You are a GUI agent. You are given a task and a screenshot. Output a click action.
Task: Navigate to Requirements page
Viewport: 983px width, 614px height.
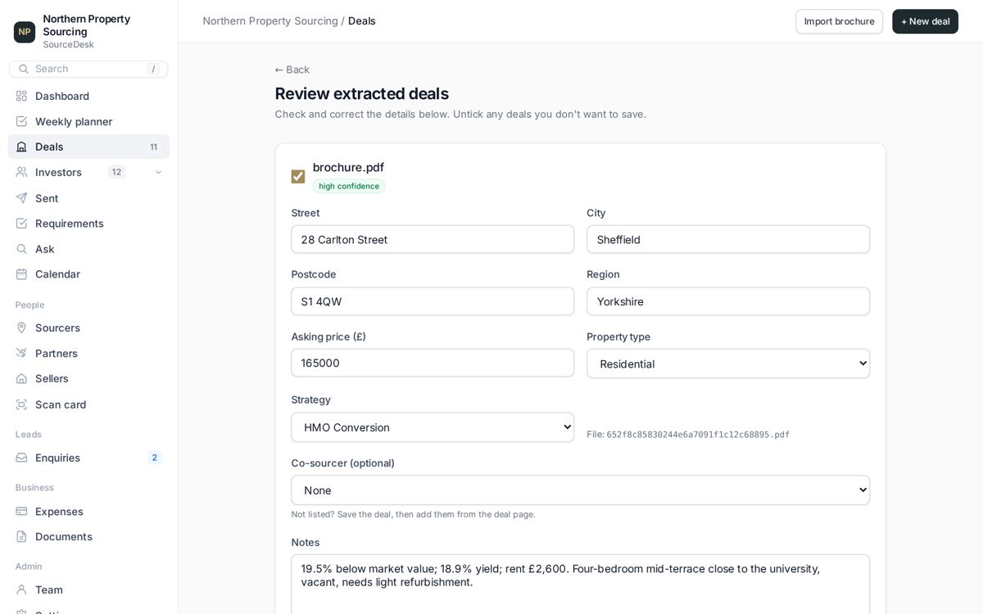[88, 223]
